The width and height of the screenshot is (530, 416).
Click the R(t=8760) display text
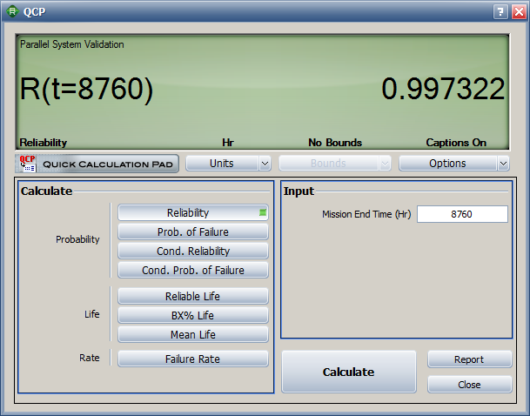click(x=86, y=90)
